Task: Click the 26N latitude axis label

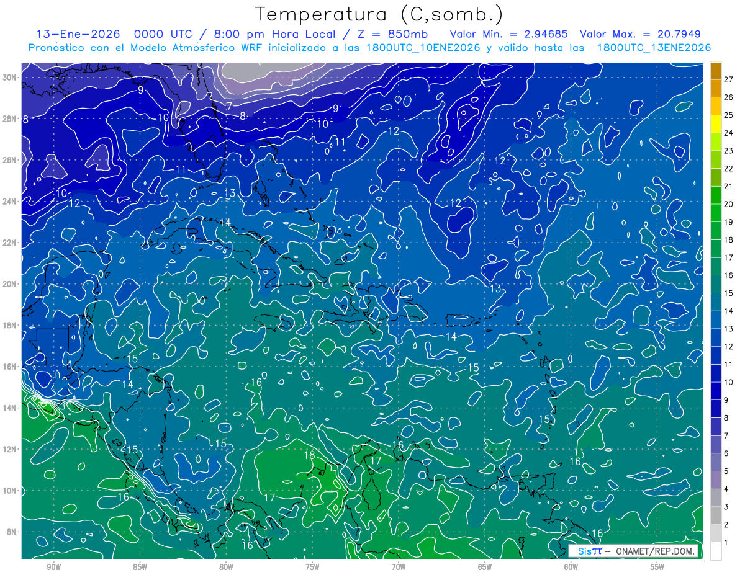Action: (11, 160)
